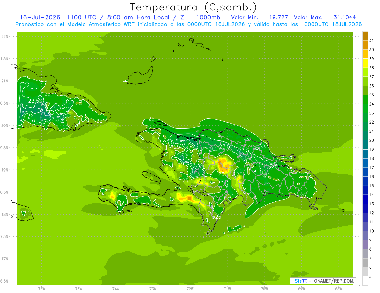Viewport: 380px width, 293px height.
Task: Click the dark orange swatch above 31
Action: 365,36
